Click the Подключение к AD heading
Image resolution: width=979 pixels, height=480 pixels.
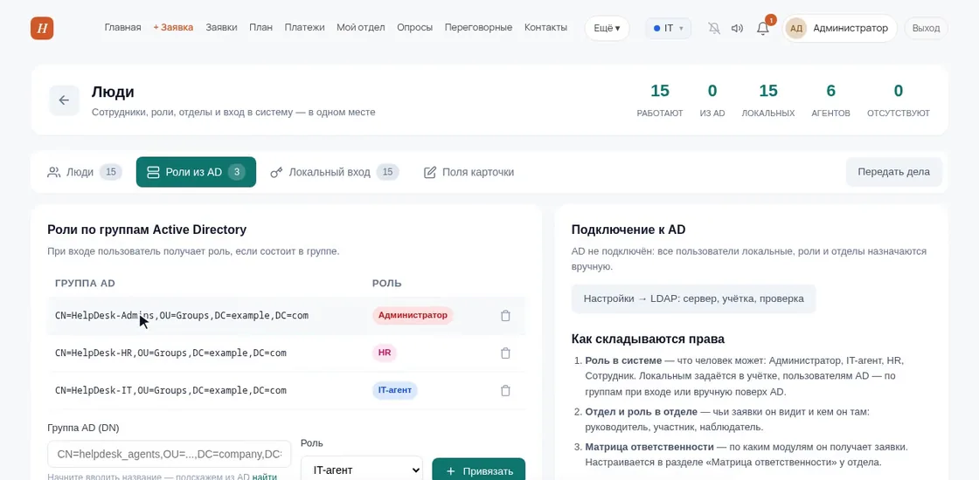628,230
